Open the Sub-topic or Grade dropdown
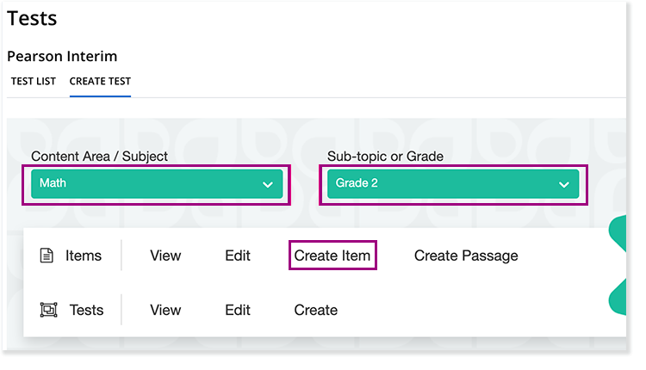This screenshot has height=370, width=646. [x=453, y=184]
